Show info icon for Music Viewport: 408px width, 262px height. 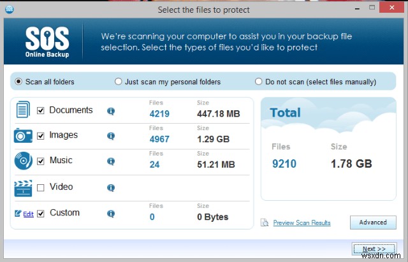(x=111, y=161)
